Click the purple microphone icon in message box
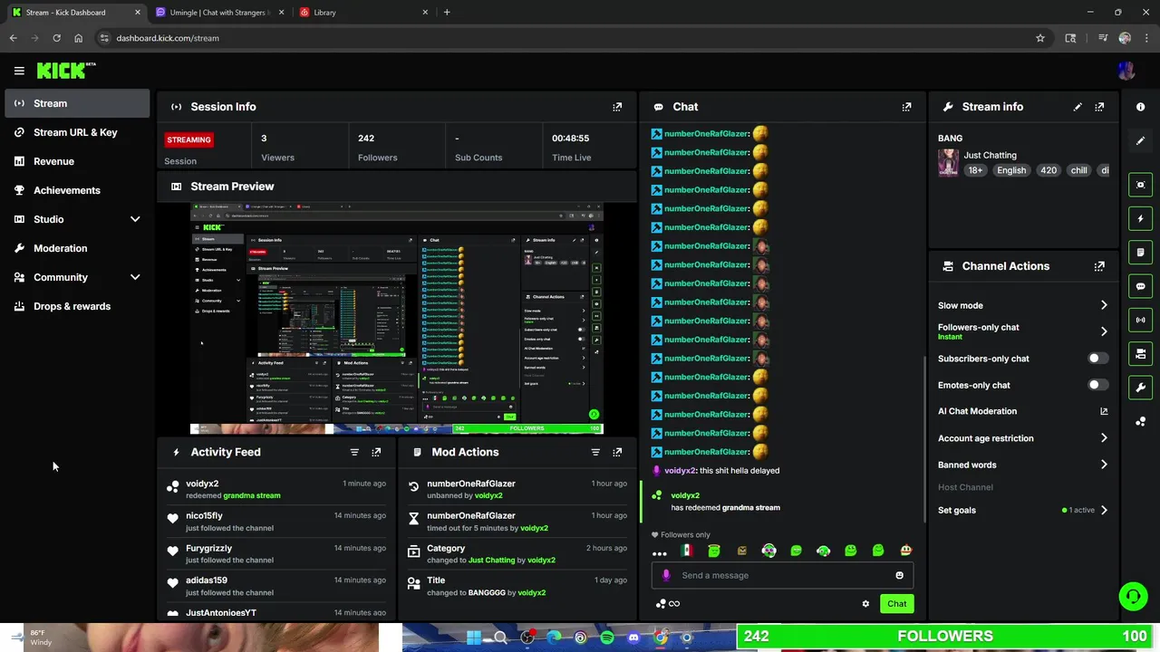Image resolution: width=1160 pixels, height=652 pixels. point(666,575)
